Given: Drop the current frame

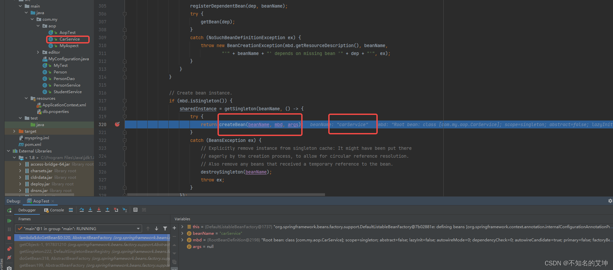Looking at the screenshot, I should click(x=116, y=210).
